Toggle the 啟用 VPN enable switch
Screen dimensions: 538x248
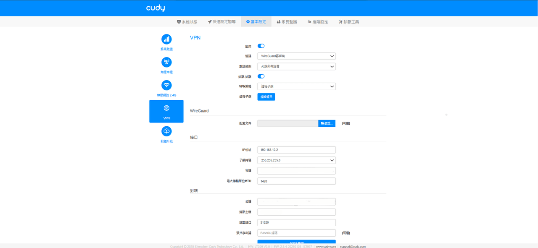261,46
